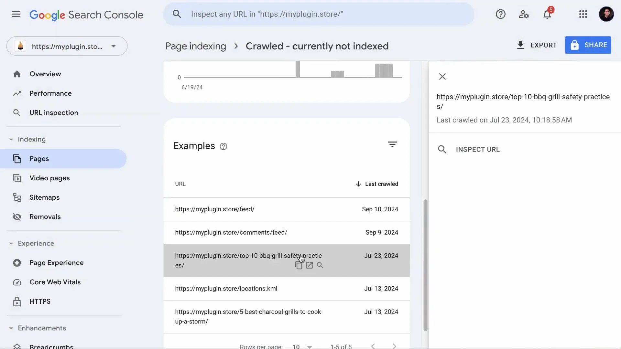Screen dimensions: 621x349
Task: Select the myplugin.store/feed/ row
Action: pos(287,209)
